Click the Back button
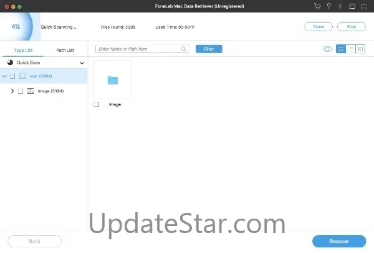This screenshot has height=253, width=374. [x=34, y=241]
